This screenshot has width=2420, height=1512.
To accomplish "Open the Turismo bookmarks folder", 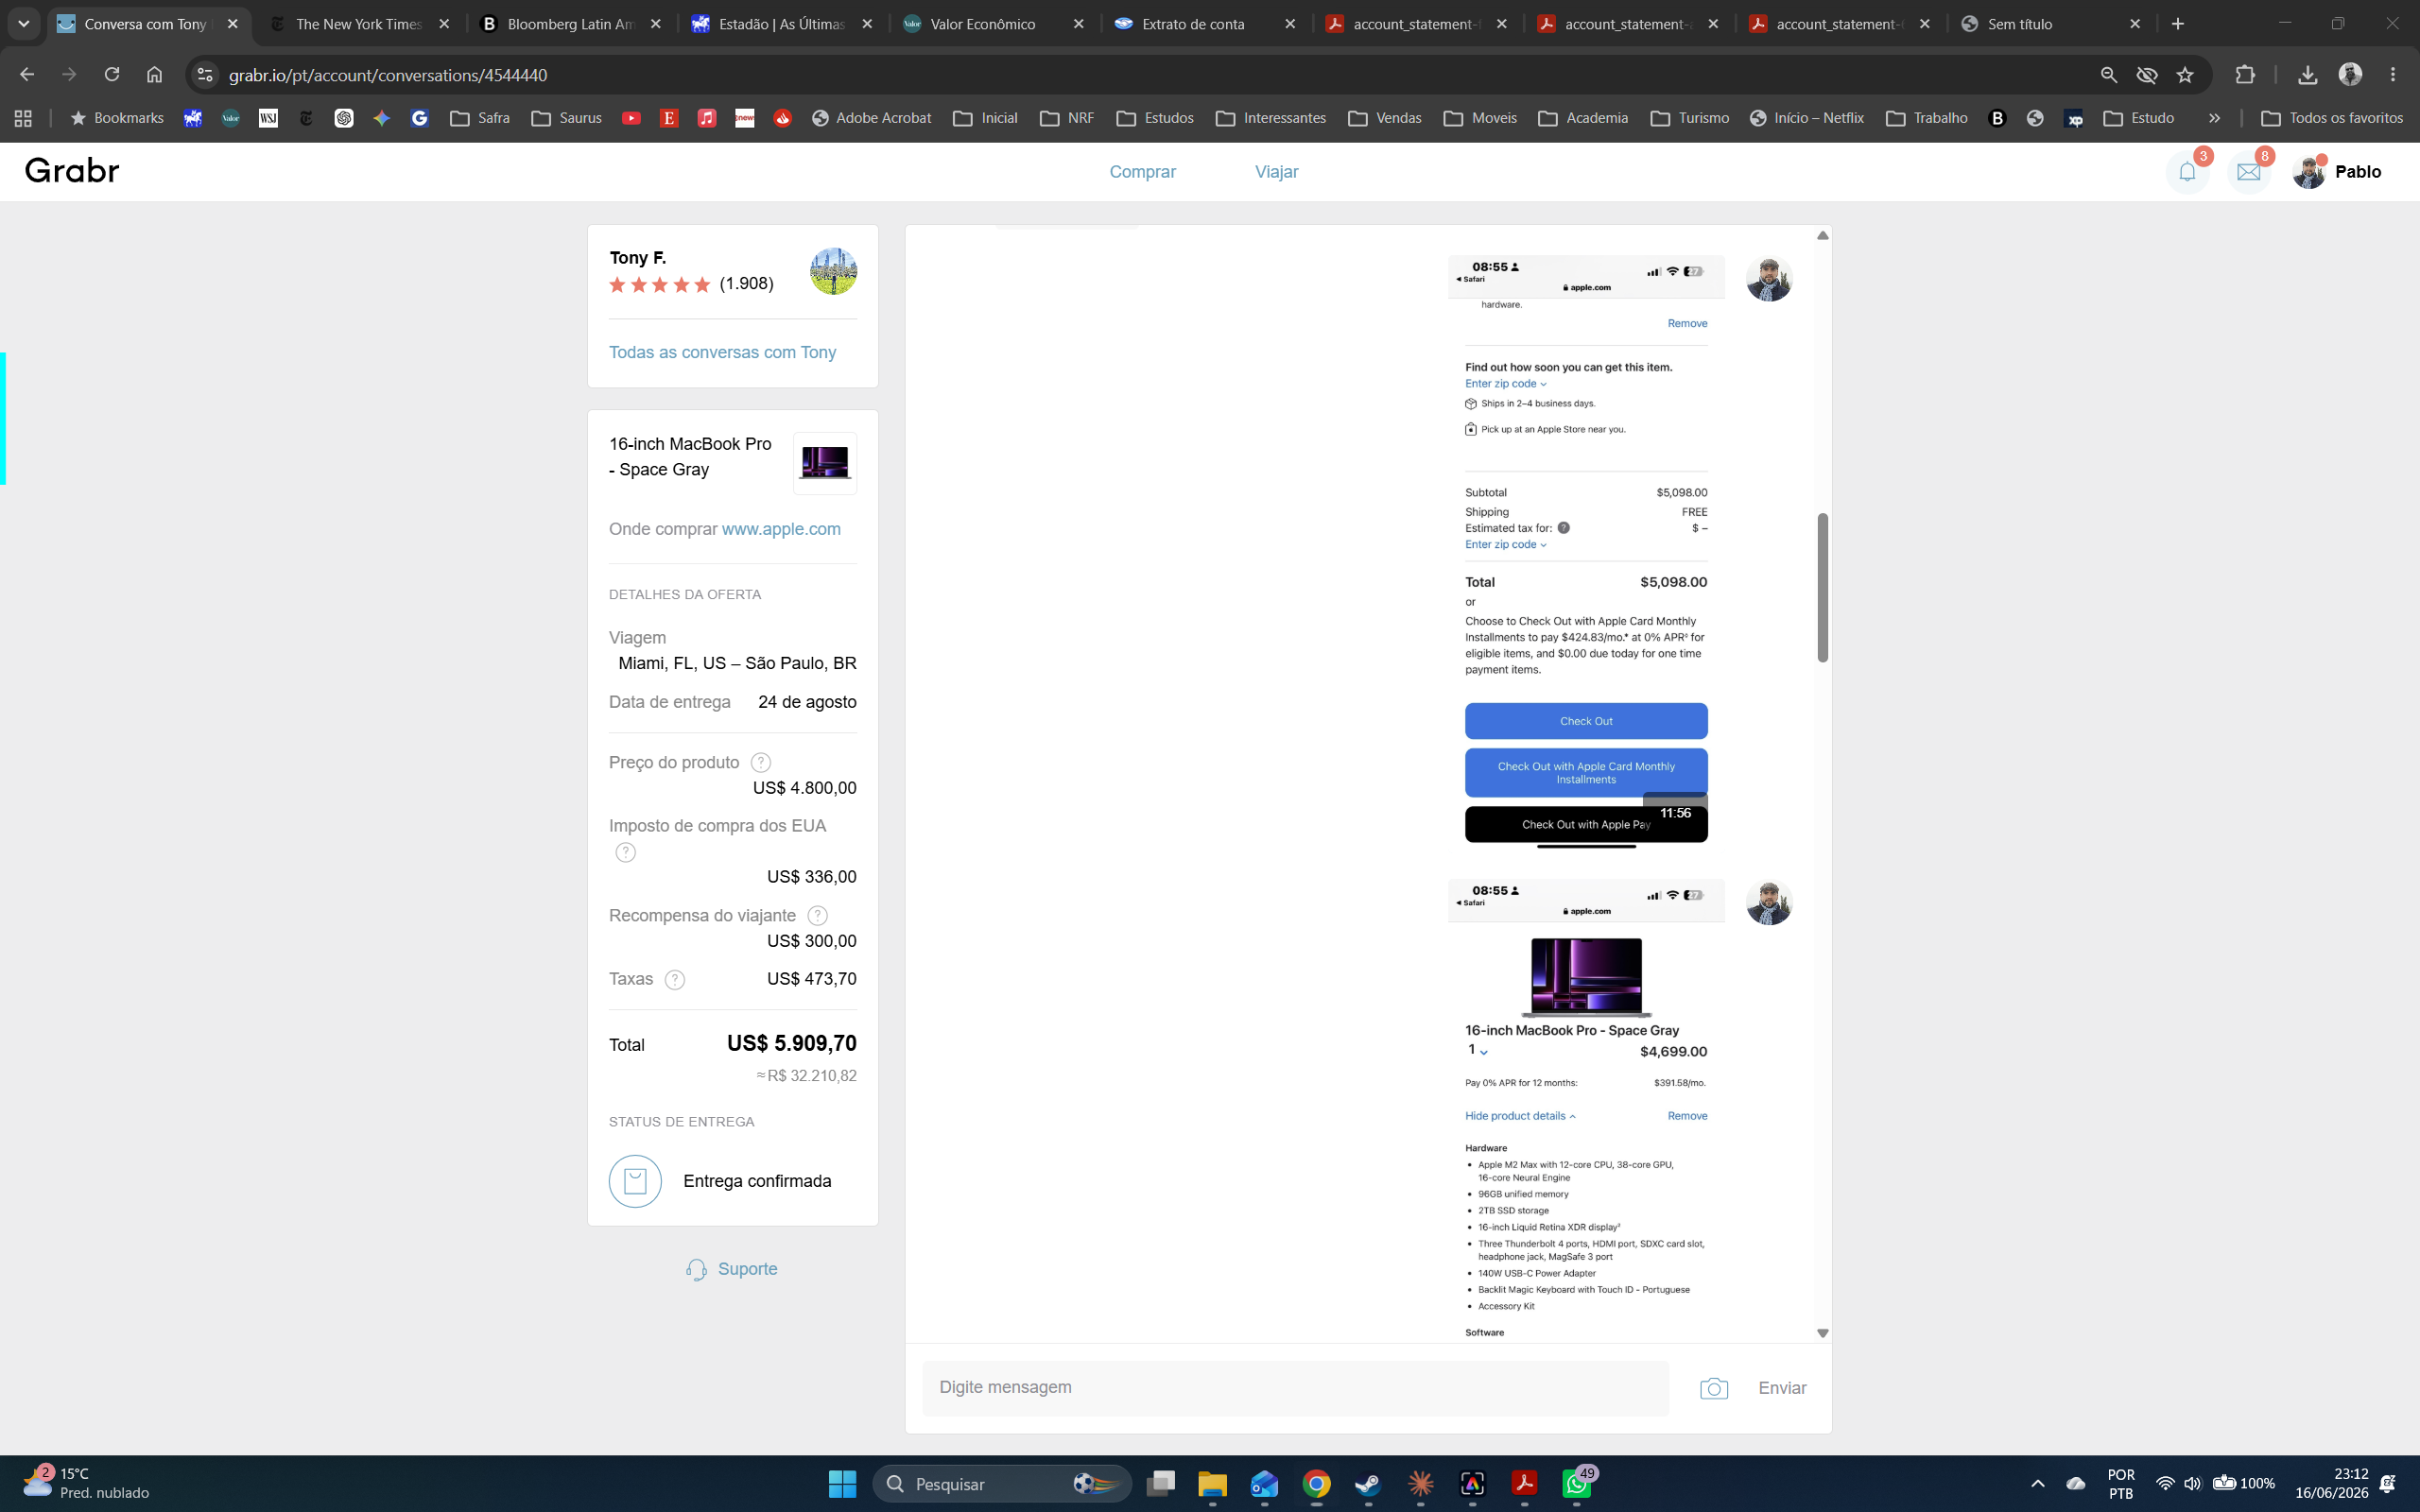I will [1690, 118].
